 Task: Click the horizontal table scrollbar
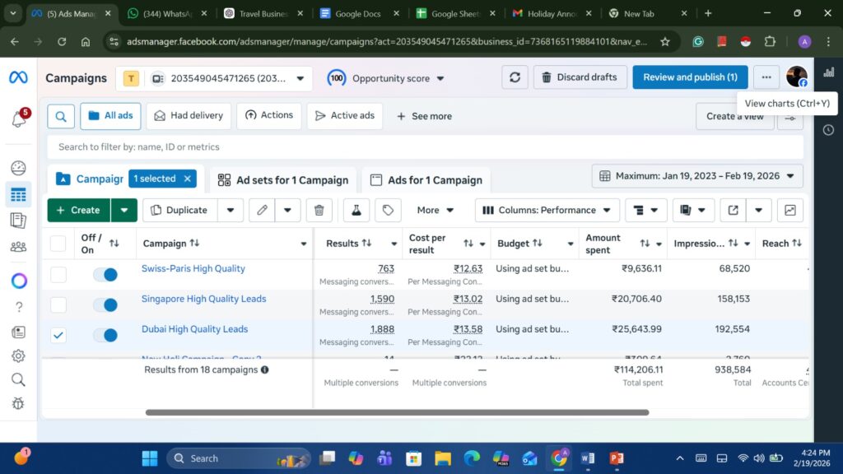[397, 413]
